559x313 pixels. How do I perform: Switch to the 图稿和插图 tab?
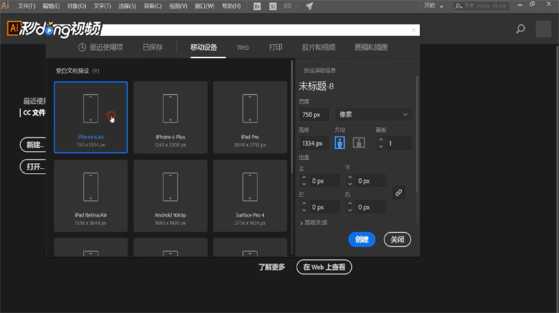(x=371, y=47)
